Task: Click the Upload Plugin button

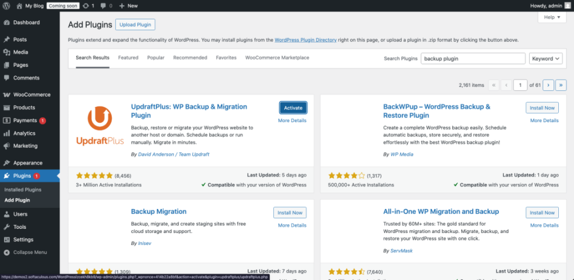Action: (x=136, y=24)
